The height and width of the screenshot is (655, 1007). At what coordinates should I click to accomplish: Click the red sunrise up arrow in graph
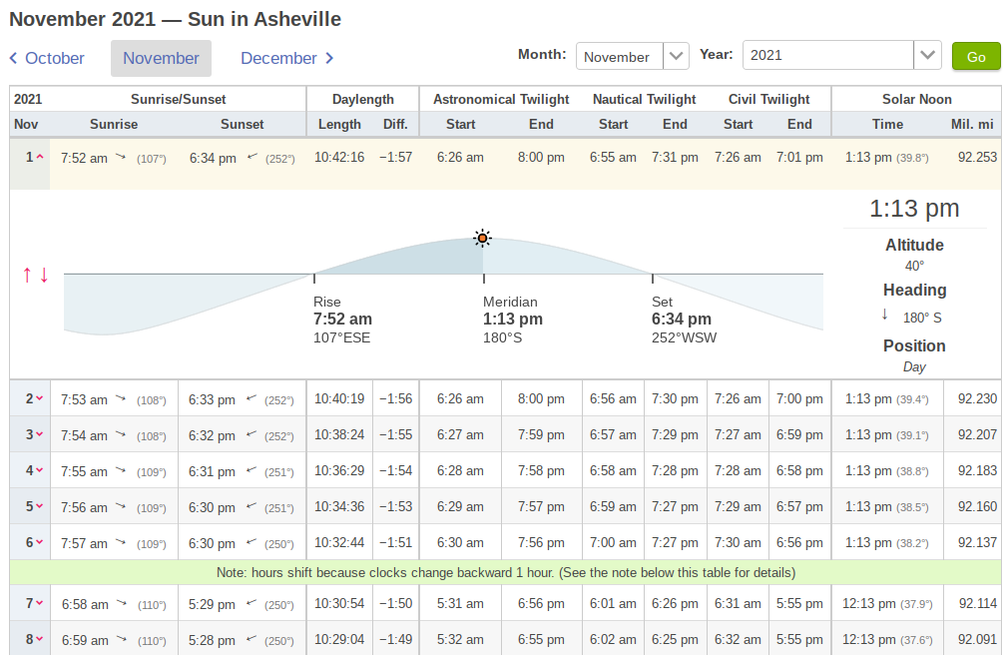(27, 276)
